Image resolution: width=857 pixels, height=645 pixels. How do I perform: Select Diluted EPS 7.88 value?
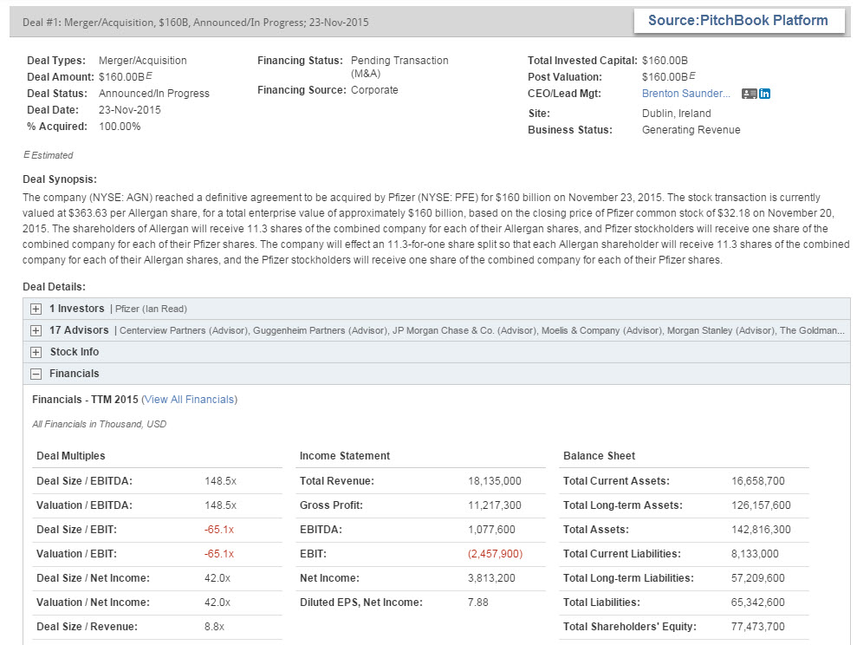point(478,603)
